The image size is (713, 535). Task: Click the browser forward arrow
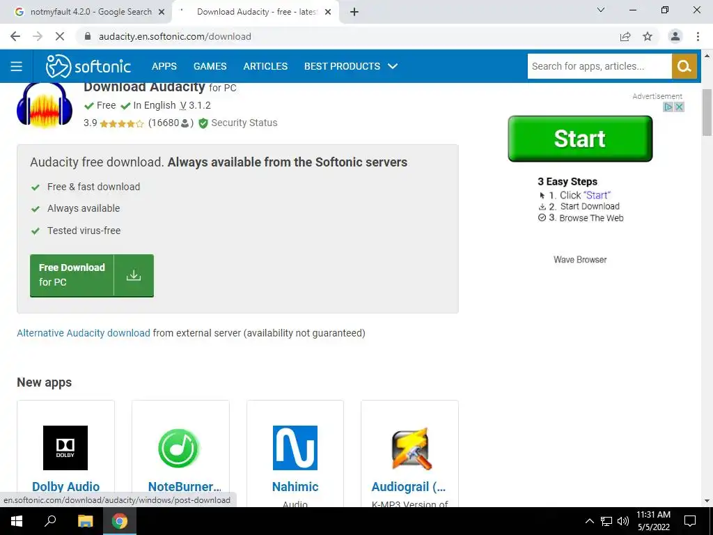click(38, 36)
